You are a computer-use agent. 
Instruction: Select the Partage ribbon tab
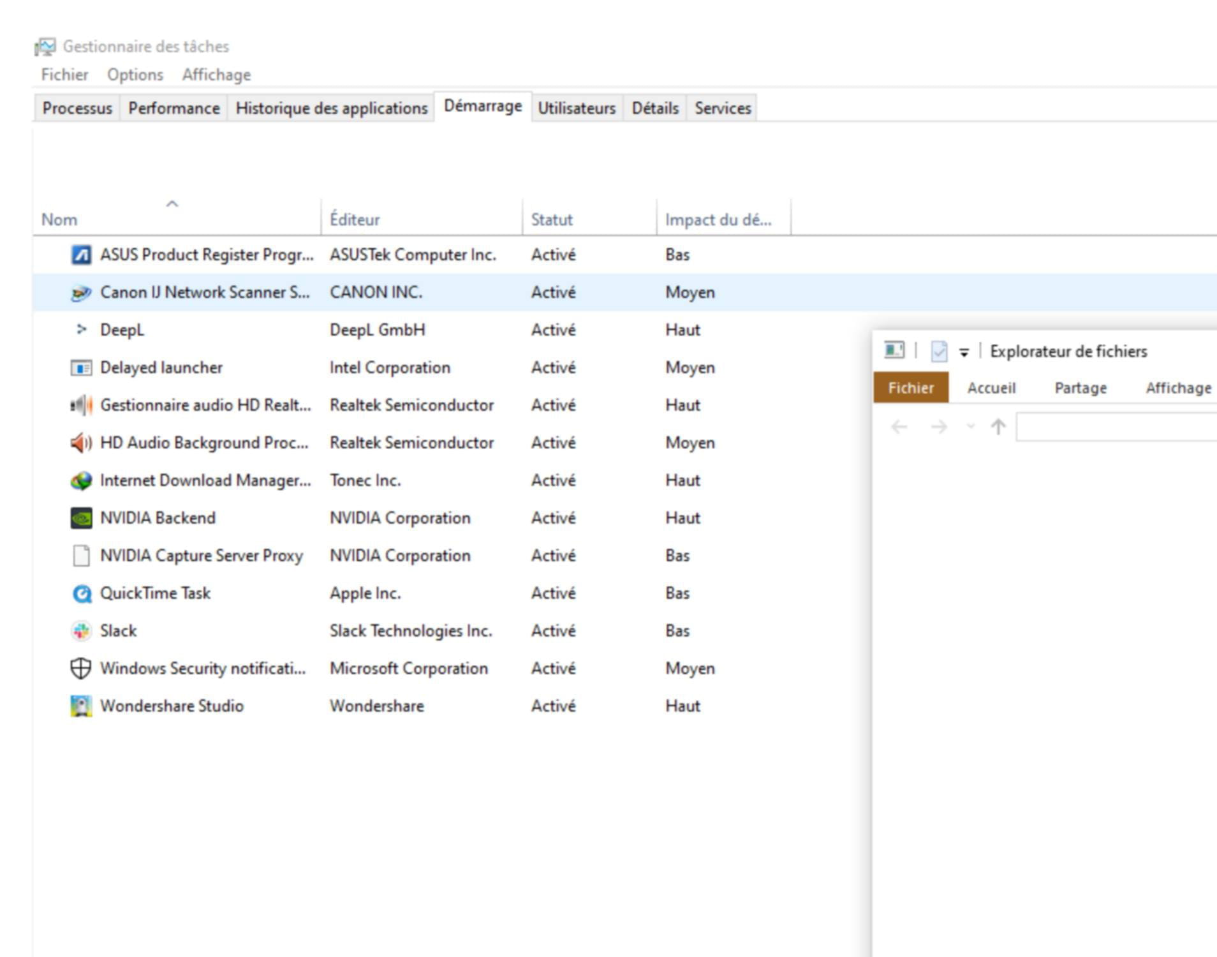[1081, 388]
